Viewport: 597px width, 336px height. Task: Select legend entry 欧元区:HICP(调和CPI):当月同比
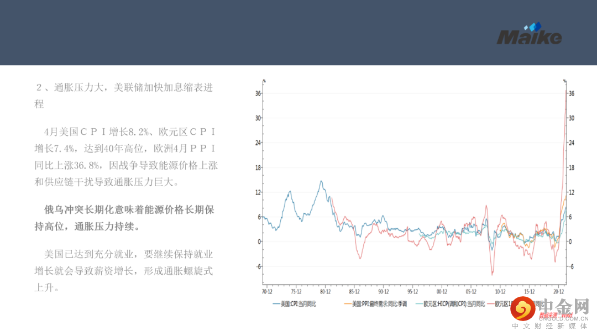(450, 304)
